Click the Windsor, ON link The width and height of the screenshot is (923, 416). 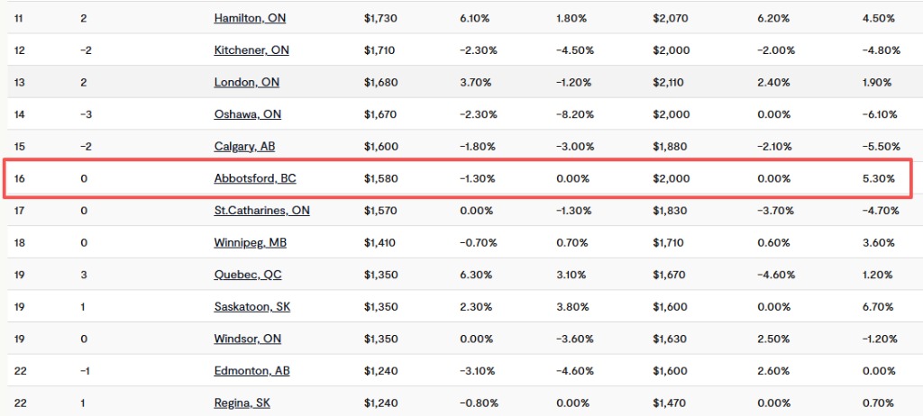tap(248, 339)
